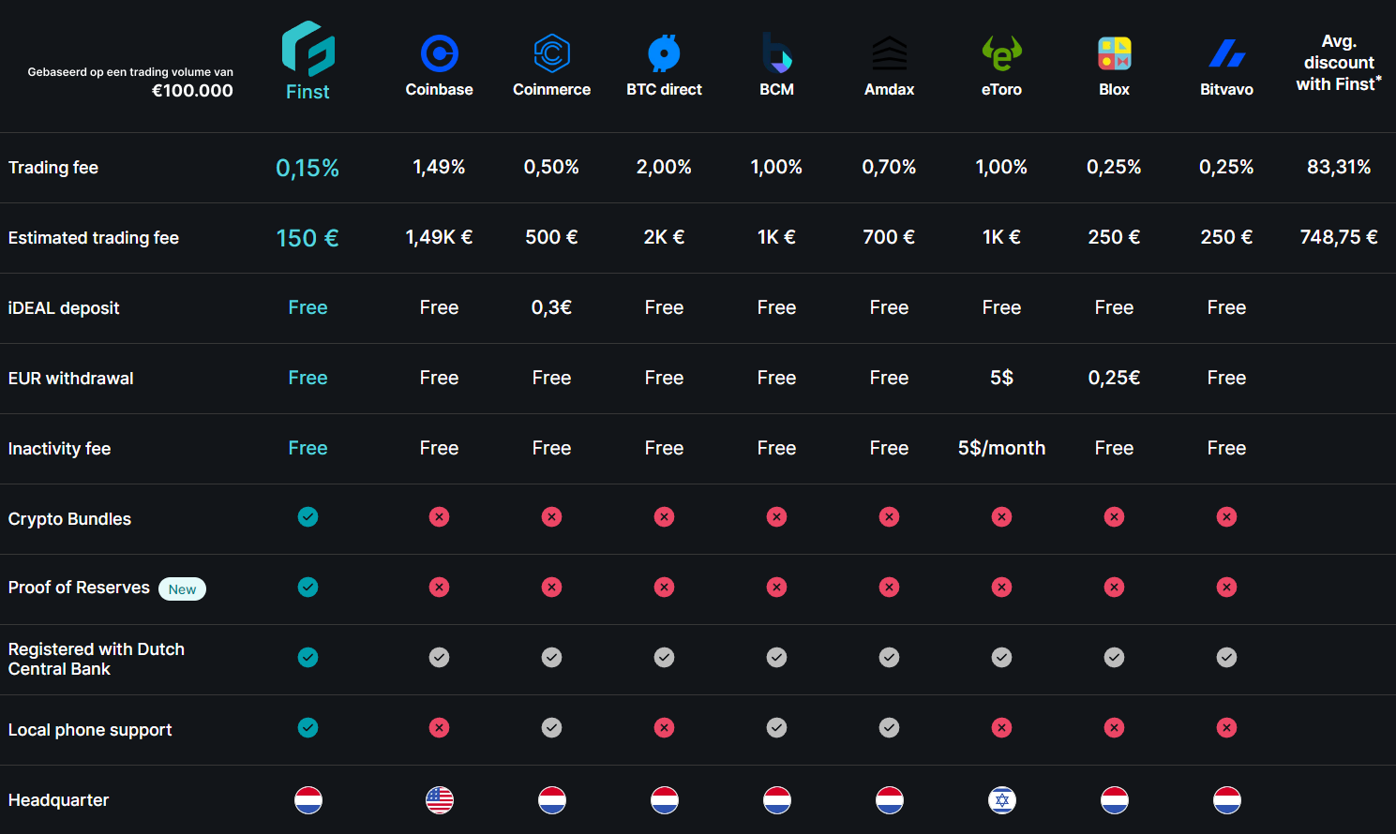Click the Proof of Reserves row label
This screenshot has width=1396, height=834.
pos(79,588)
